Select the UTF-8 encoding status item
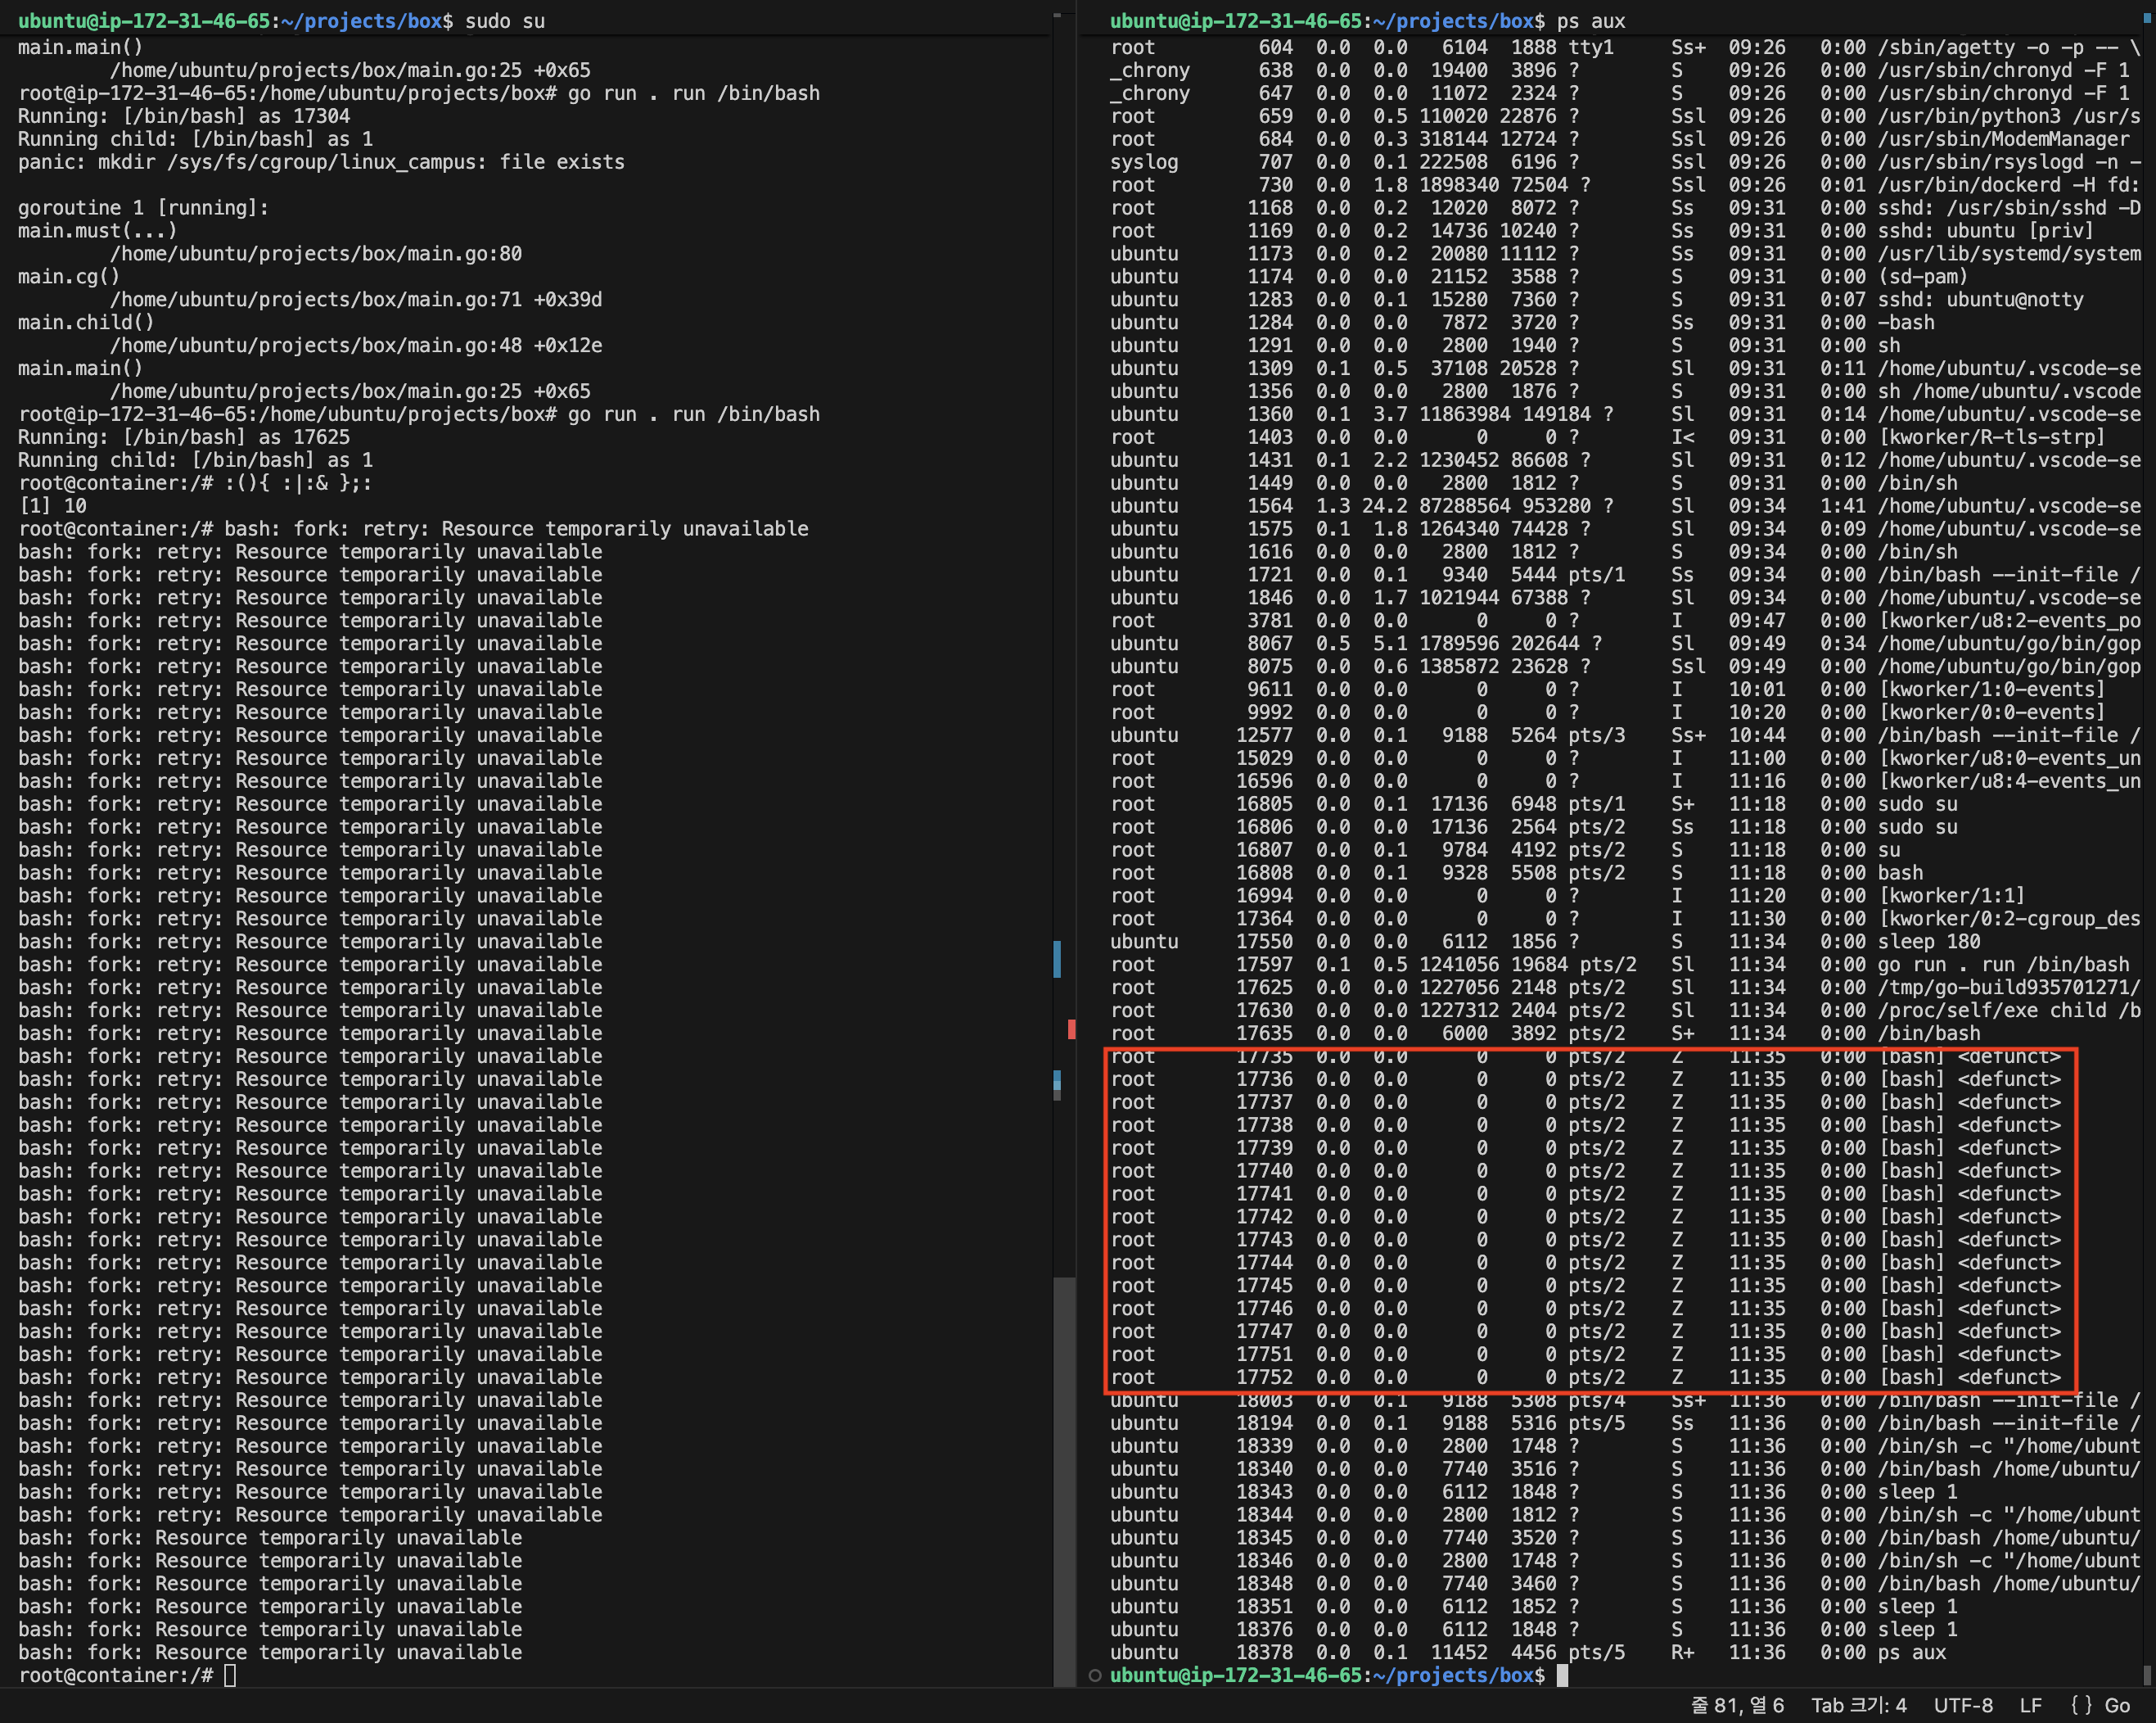2156x1723 pixels. click(x=1962, y=1706)
